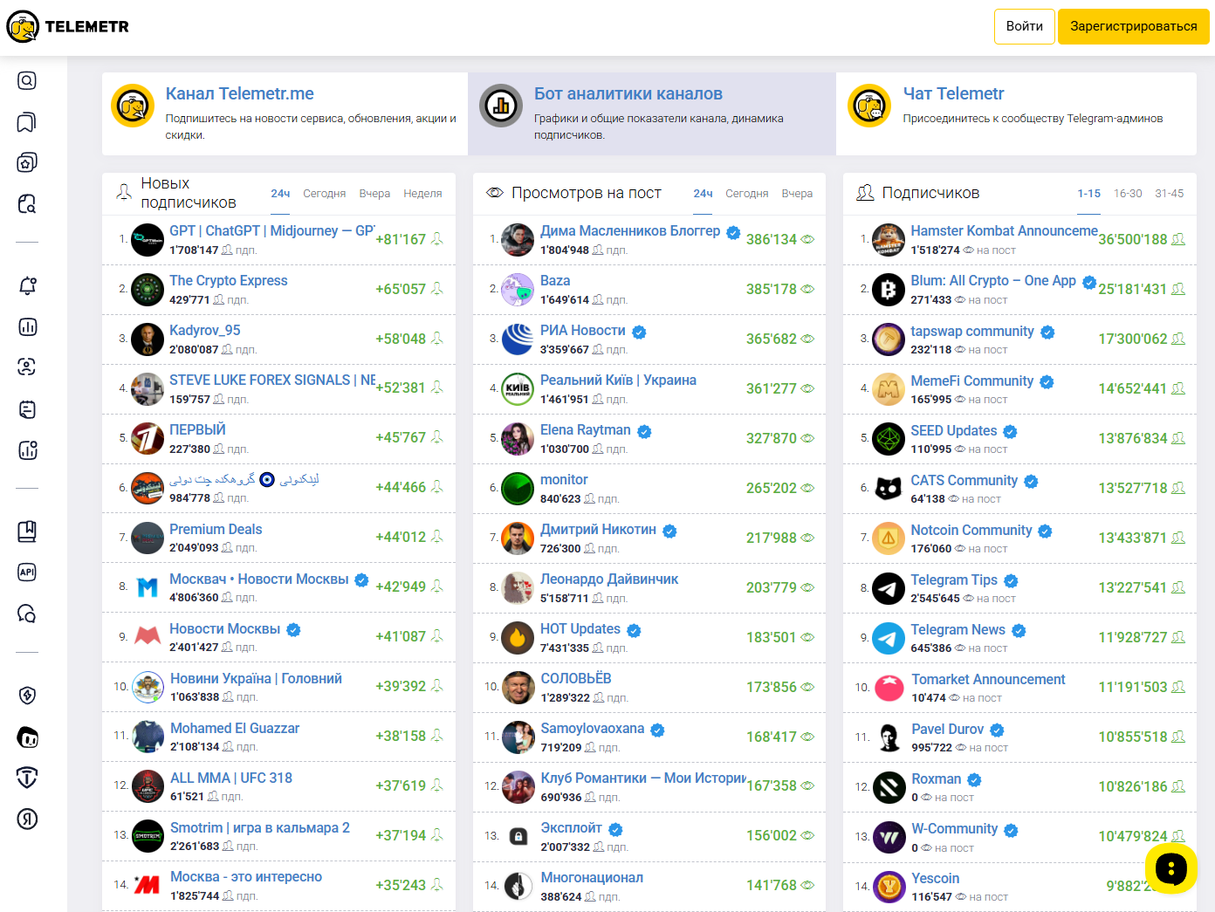Click the person icon beside Новых подписчиков

tap(124, 193)
